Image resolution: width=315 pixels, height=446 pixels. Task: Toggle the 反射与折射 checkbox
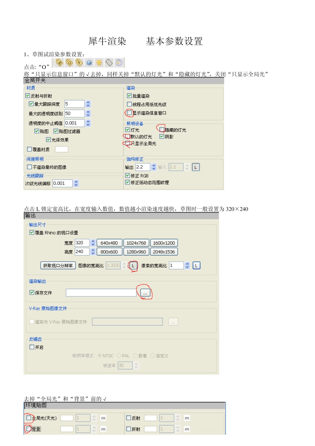click(28, 96)
